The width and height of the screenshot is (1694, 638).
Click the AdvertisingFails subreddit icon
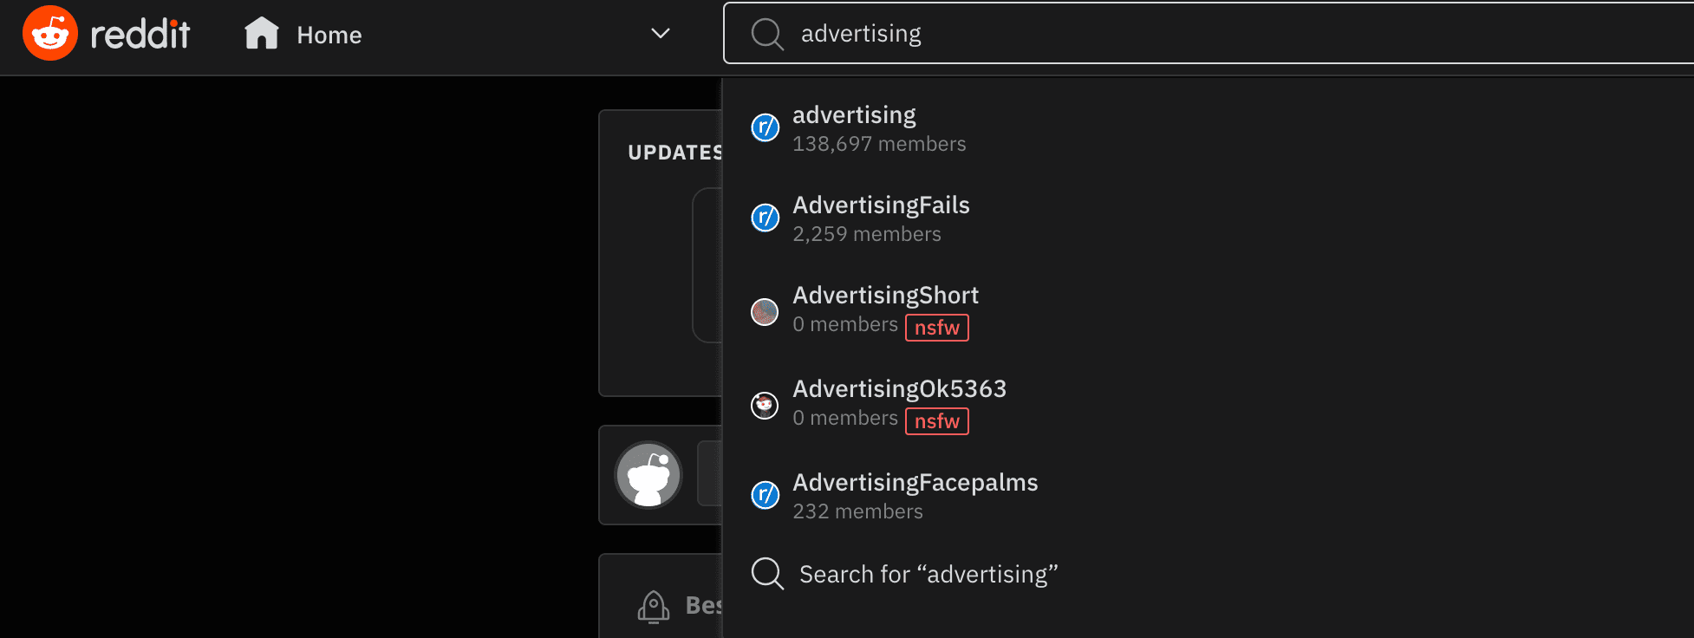tap(765, 218)
